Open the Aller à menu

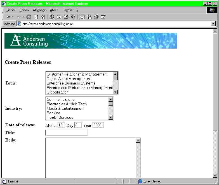[54, 10]
